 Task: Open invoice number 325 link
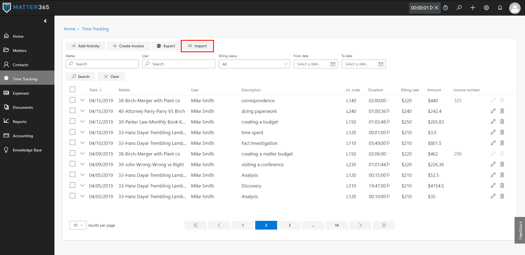tap(457, 101)
